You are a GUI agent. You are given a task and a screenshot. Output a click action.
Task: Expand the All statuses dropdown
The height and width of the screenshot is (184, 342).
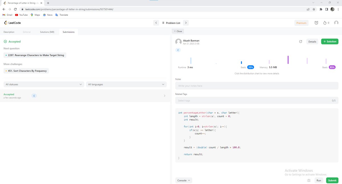[44, 84]
